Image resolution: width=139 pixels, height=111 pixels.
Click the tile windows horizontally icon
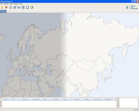pos(19,7)
